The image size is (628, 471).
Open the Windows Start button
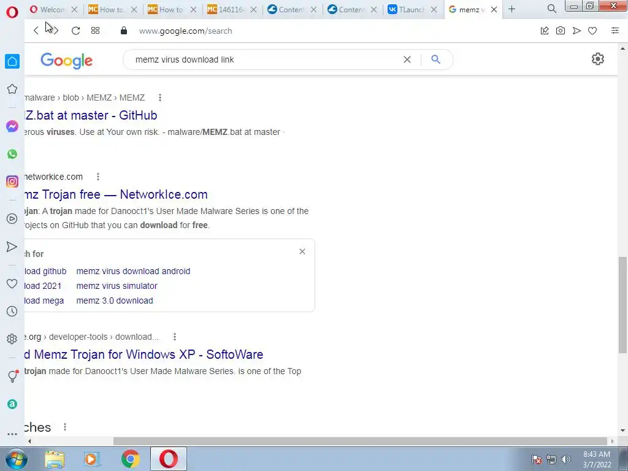16,459
